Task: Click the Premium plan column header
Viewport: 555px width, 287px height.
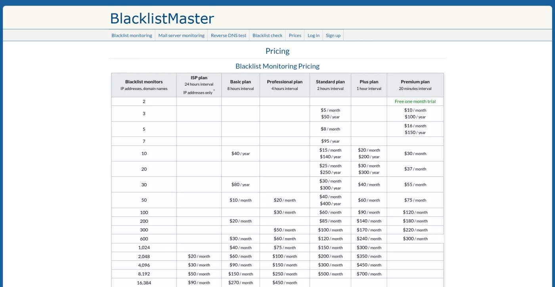Action: coord(415,85)
